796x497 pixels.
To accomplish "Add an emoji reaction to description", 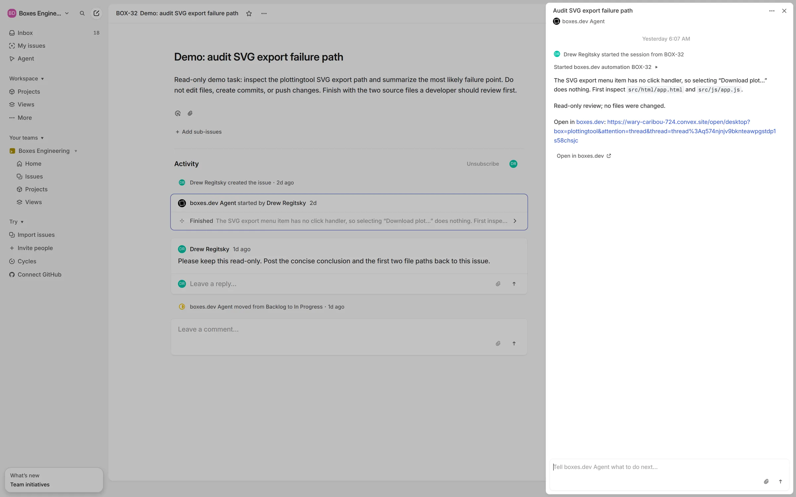I will pos(178,113).
